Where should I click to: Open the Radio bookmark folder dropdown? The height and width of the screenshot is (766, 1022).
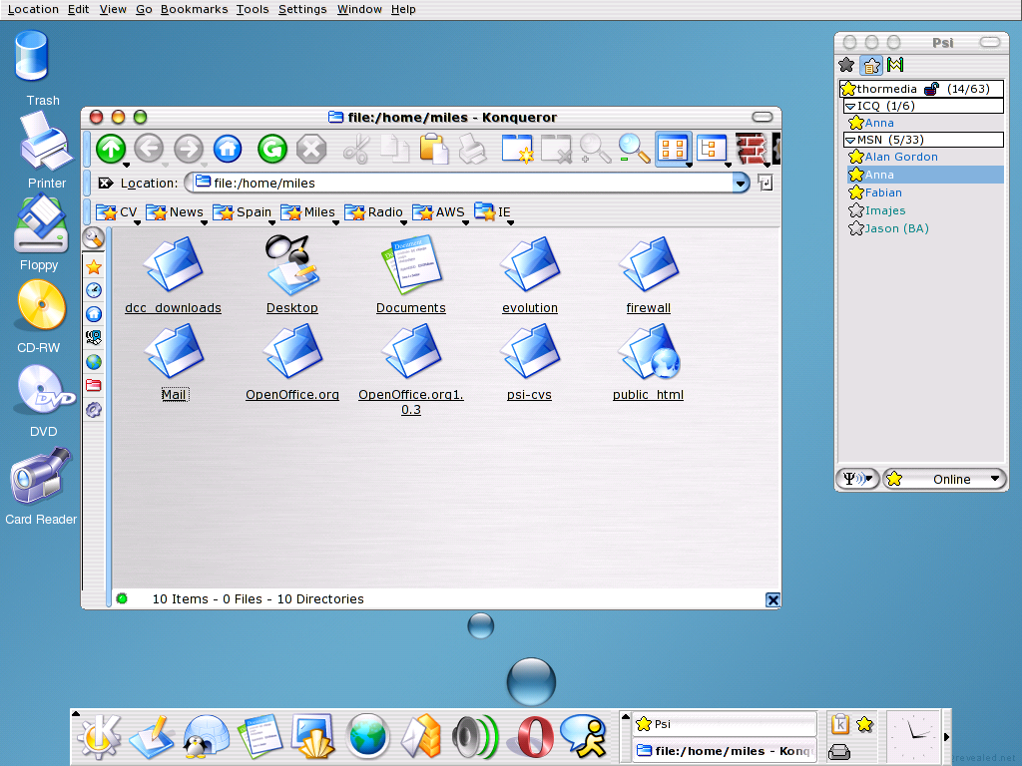tap(373, 212)
